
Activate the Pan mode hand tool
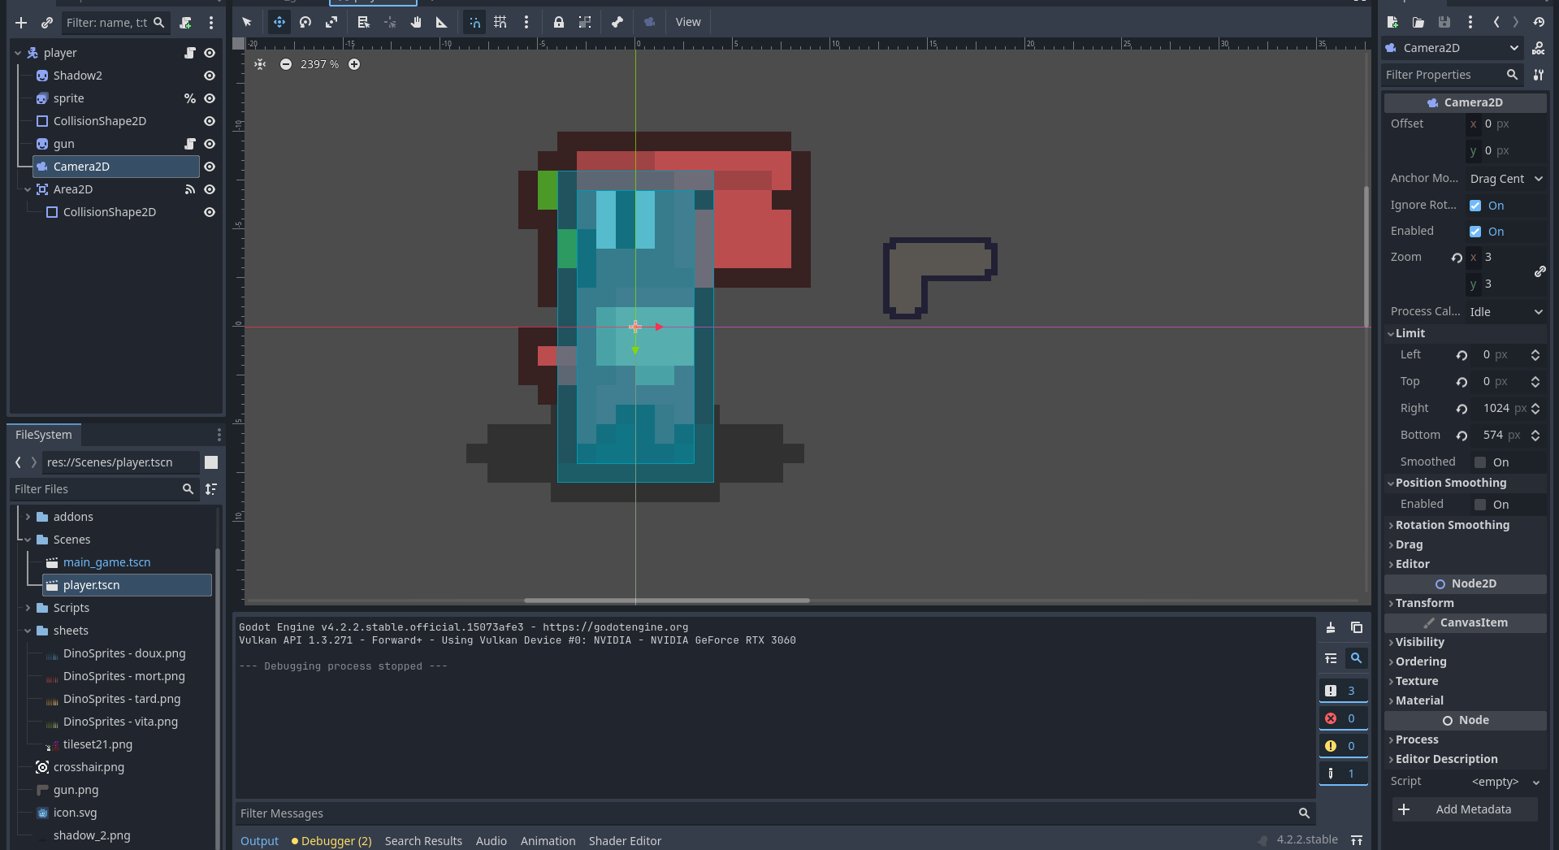pos(416,22)
